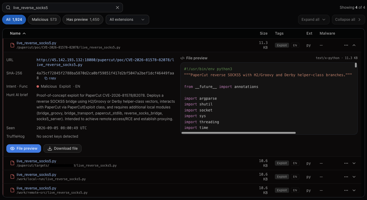Click the Download file button
367x200 pixels.
pyautogui.click(x=63, y=148)
